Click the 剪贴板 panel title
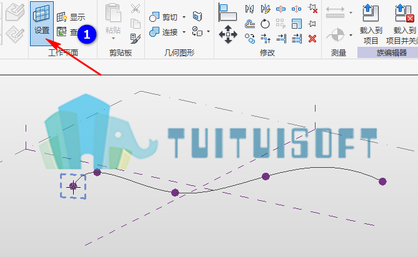 (x=121, y=52)
